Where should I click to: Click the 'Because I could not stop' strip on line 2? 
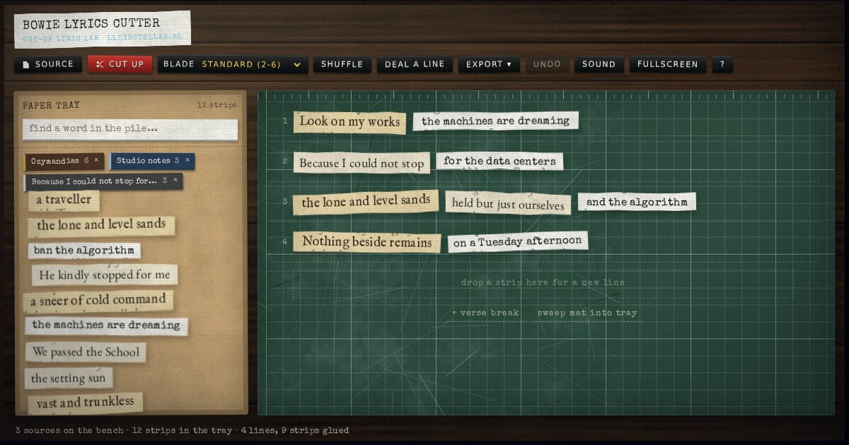362,163
